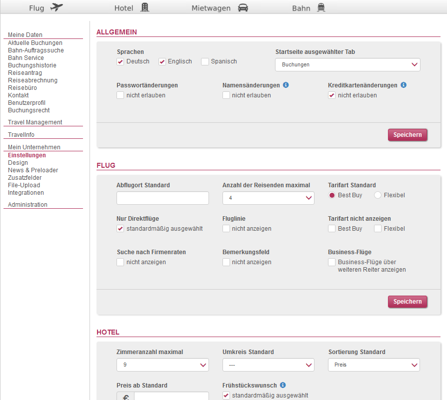447x400 pixels.
Task: Open Einstellungen sidebar link
Action: [x=27, y=155]
